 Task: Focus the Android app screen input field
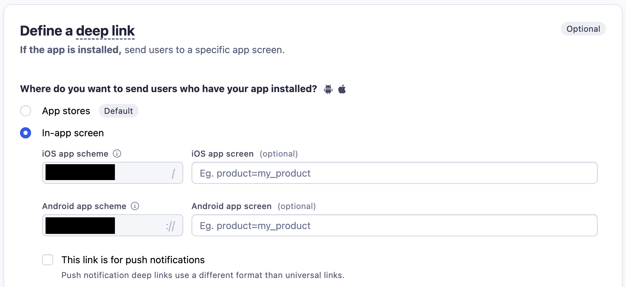[394, 225]
